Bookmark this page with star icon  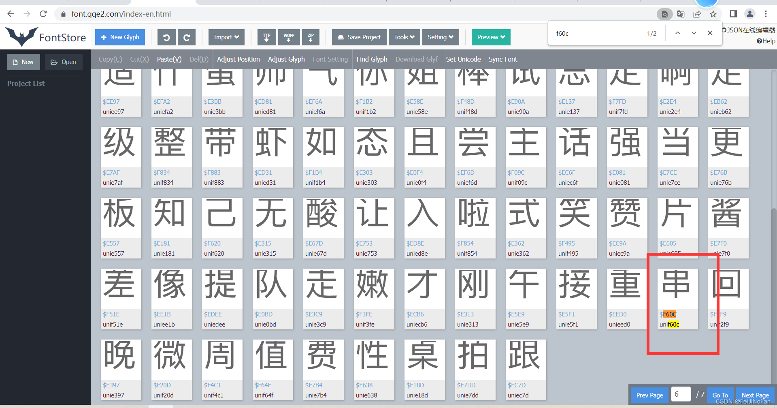tap(713, 14)
